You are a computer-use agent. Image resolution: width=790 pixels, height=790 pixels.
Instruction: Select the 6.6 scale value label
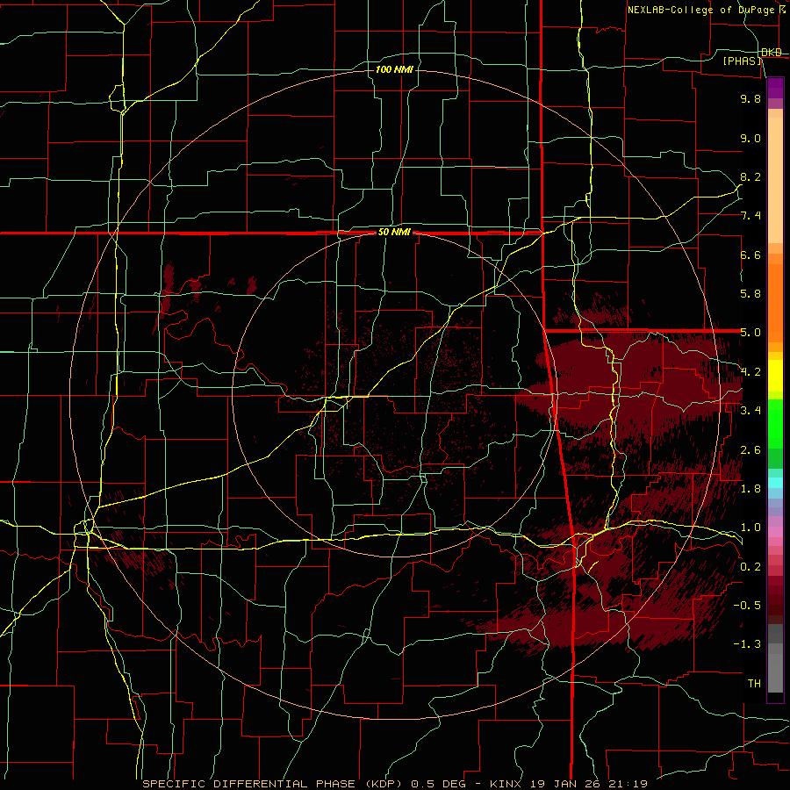[x=750, y=255]
